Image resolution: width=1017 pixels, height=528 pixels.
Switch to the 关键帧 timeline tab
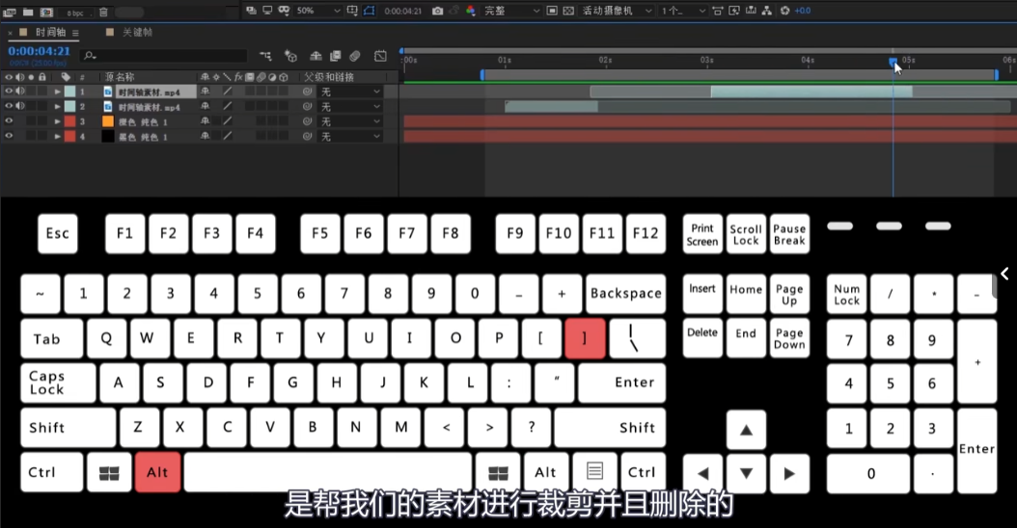137,33
